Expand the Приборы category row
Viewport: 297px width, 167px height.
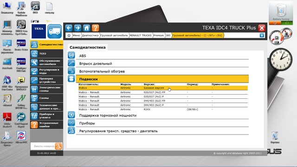coord(162,123)
